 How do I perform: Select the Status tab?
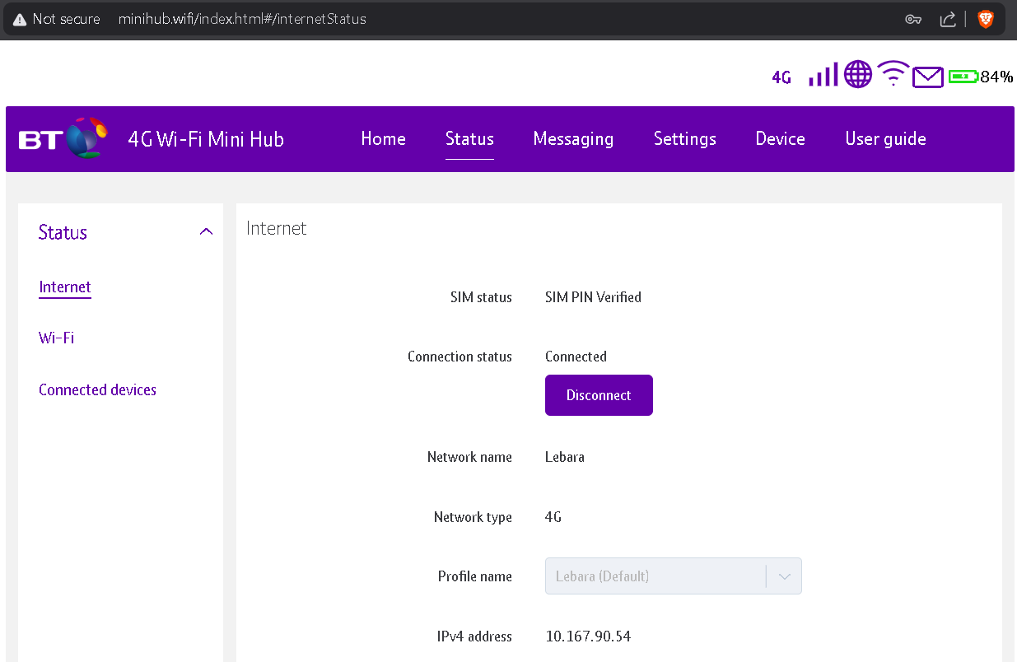pos(469,138)
